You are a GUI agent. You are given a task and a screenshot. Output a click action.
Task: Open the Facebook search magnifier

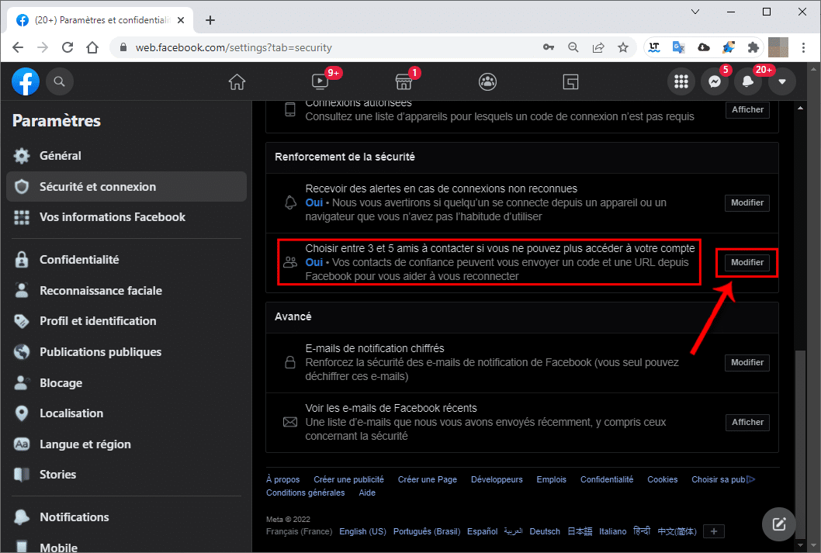[59, 81]
